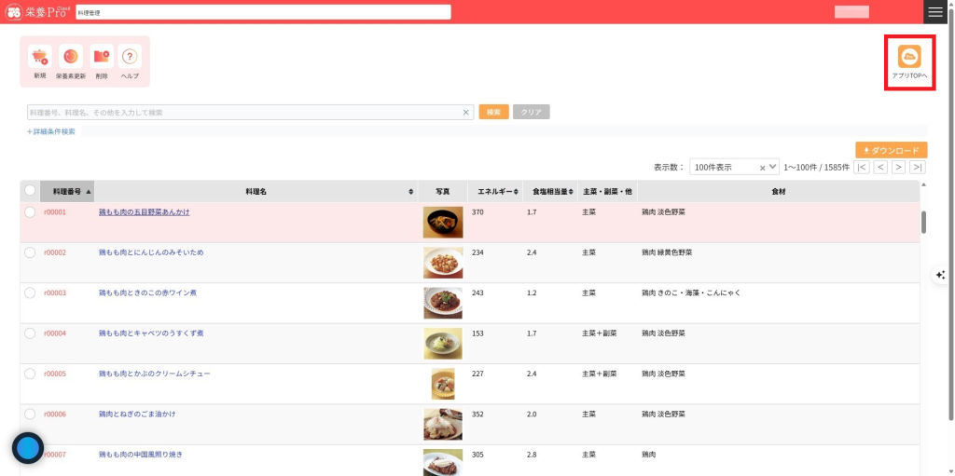This screenshot has width=955, height=476.
Task: Sort by the エネルギー column header
Action: 492,191
